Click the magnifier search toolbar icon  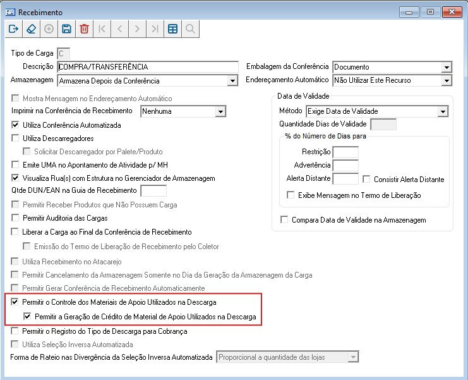click(x=190, y=29)
